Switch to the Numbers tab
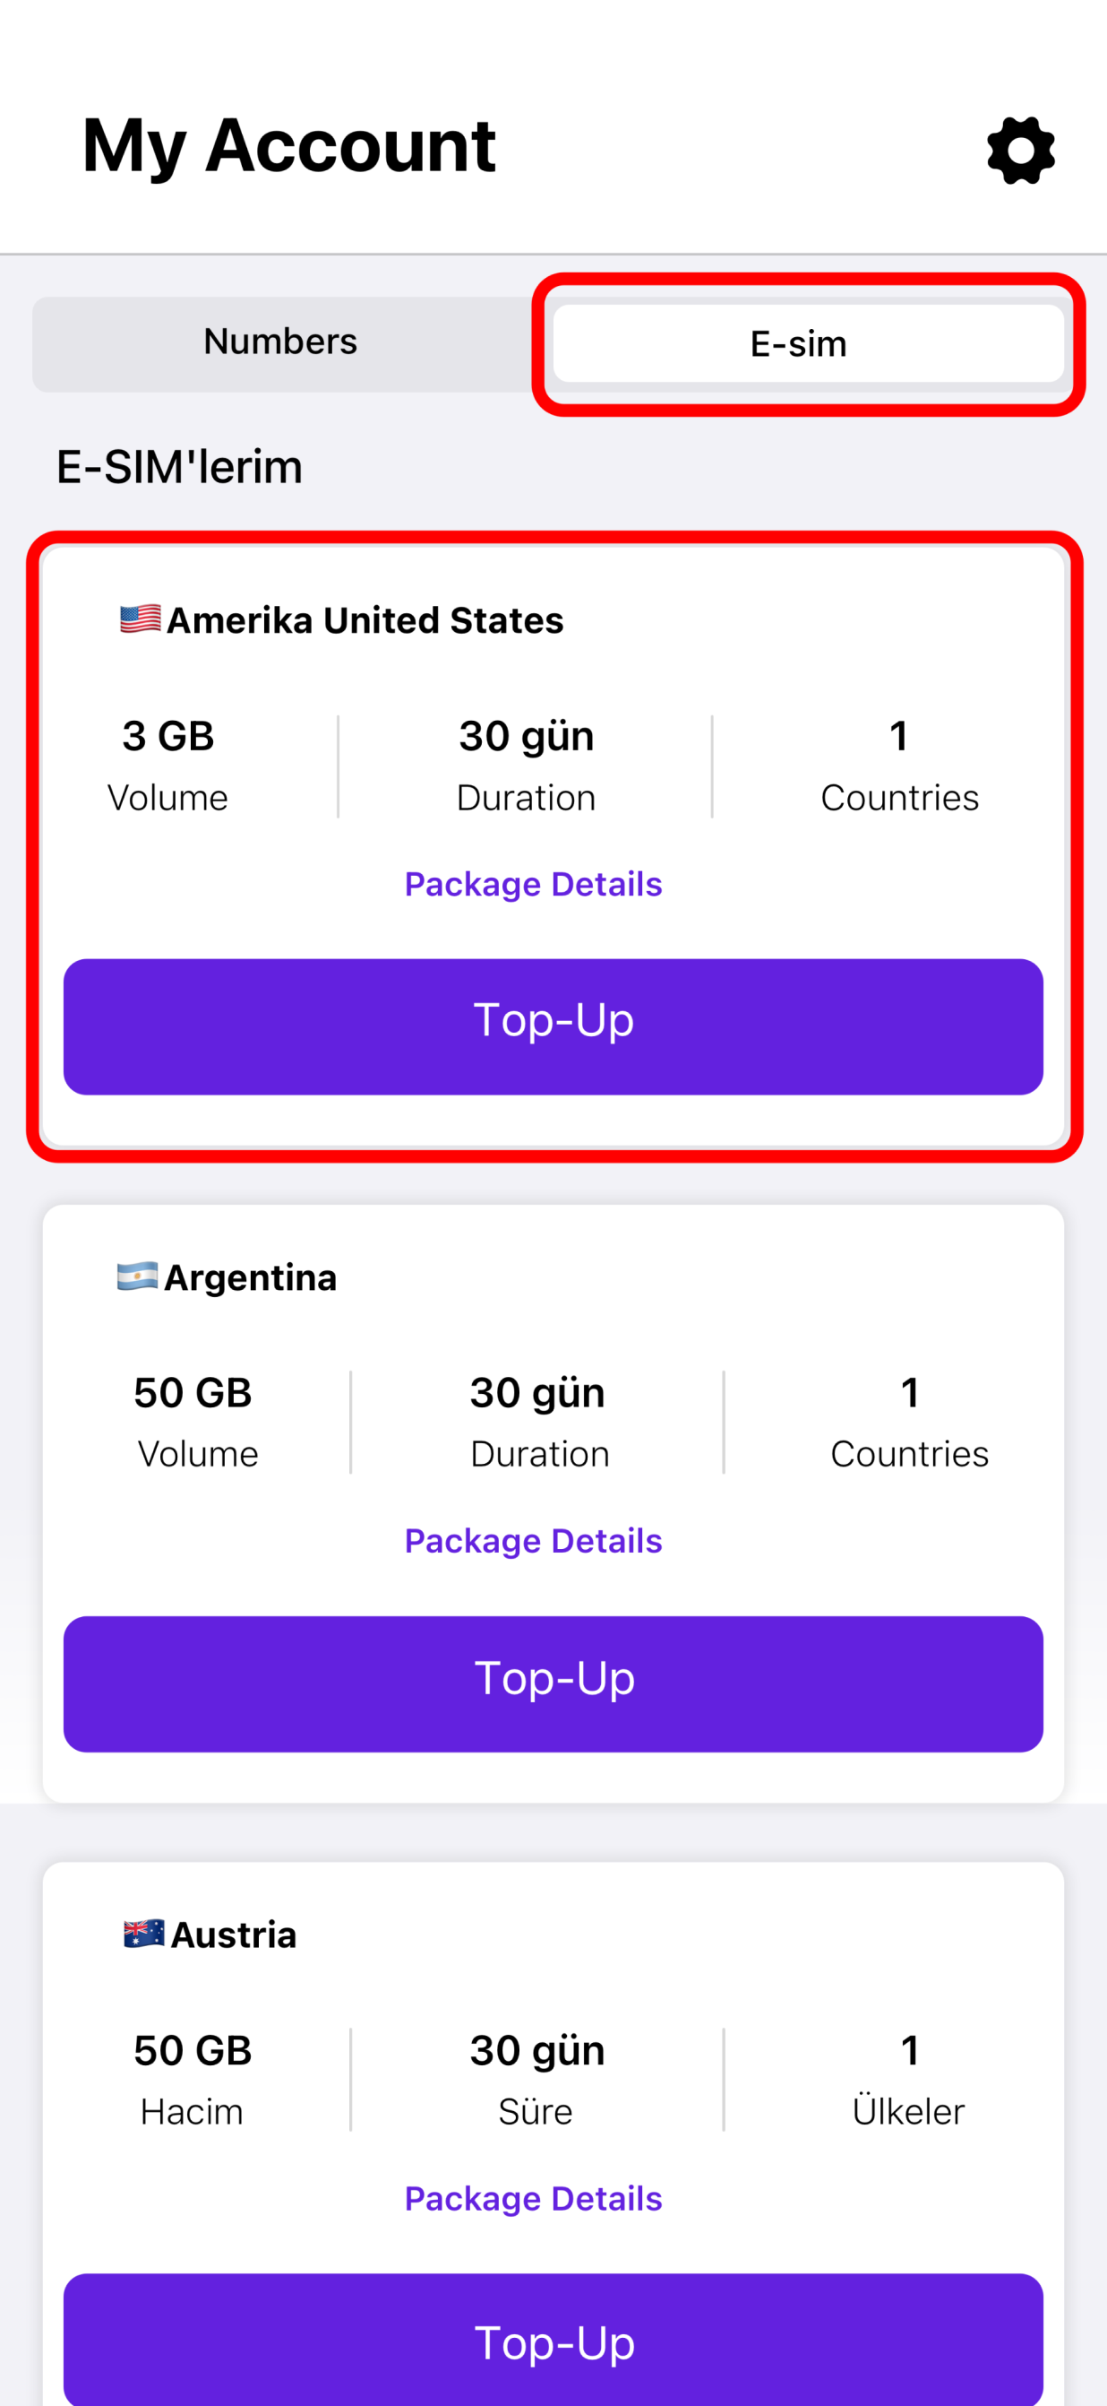Viewport: 1107px width, 2406px height. (x=281, y=342)
